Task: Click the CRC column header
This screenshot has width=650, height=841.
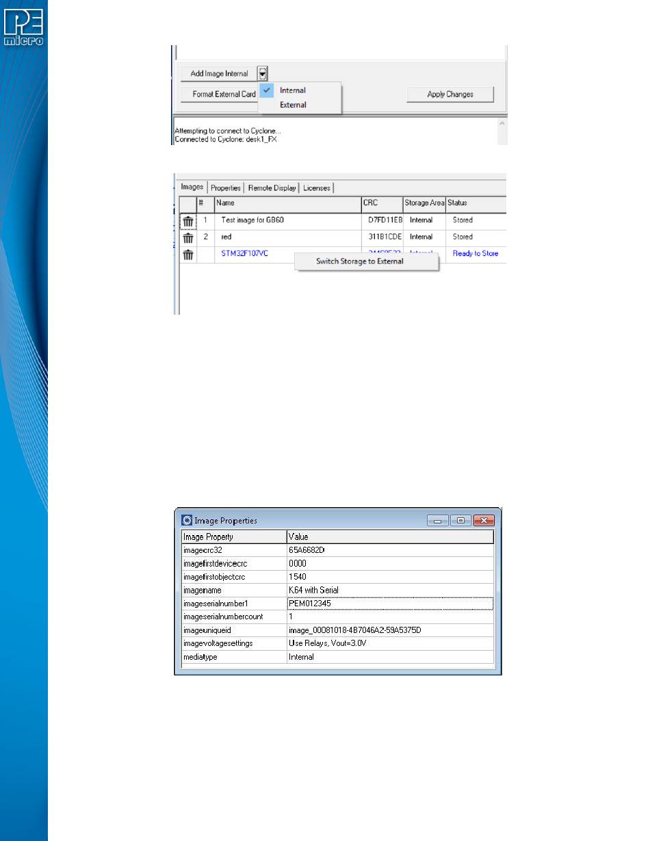Action: [382, 203]
